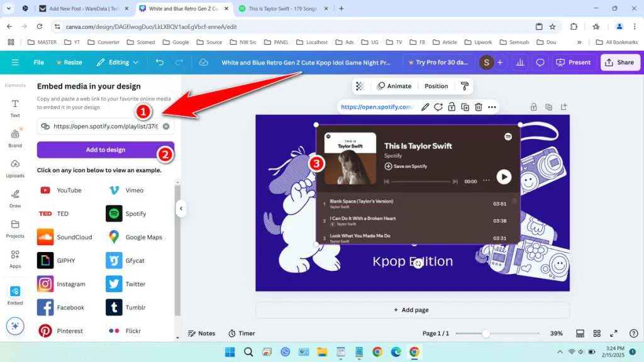Click the 'Add page' button below the canvas
The width and height of the screenshot is (644, 362).
[411, 309]
